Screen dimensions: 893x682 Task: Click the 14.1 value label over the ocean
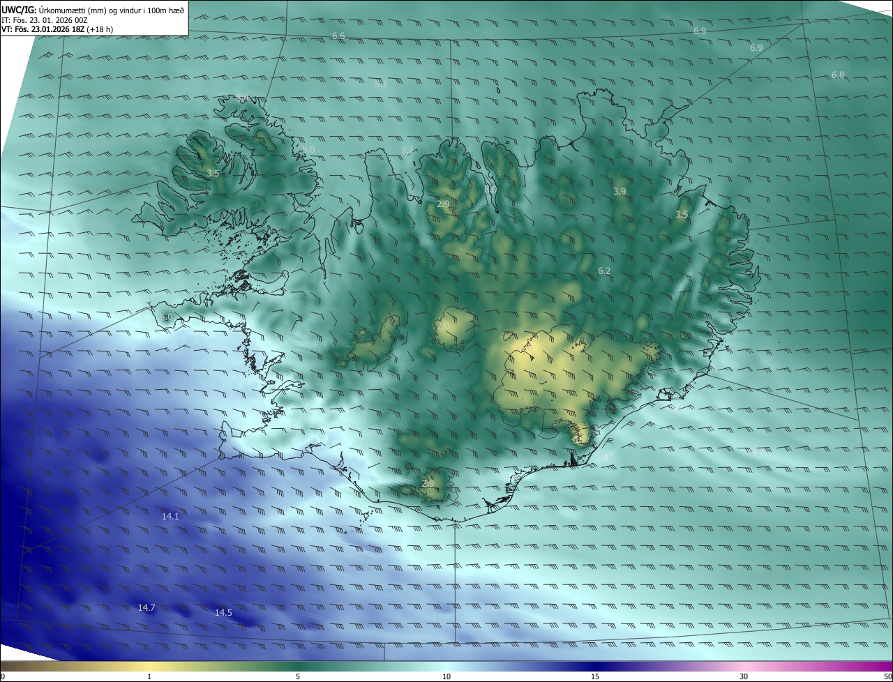pyautogui.click(x=170, y=517)
